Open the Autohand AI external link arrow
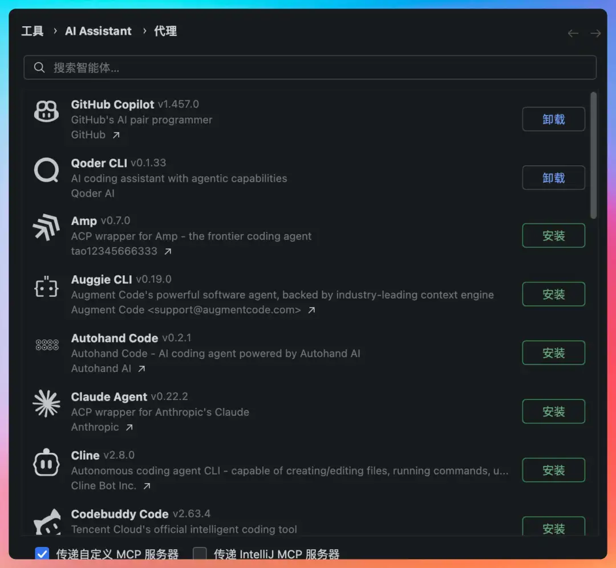The width and height of the screenshot is (616, 568). [141, 369]
